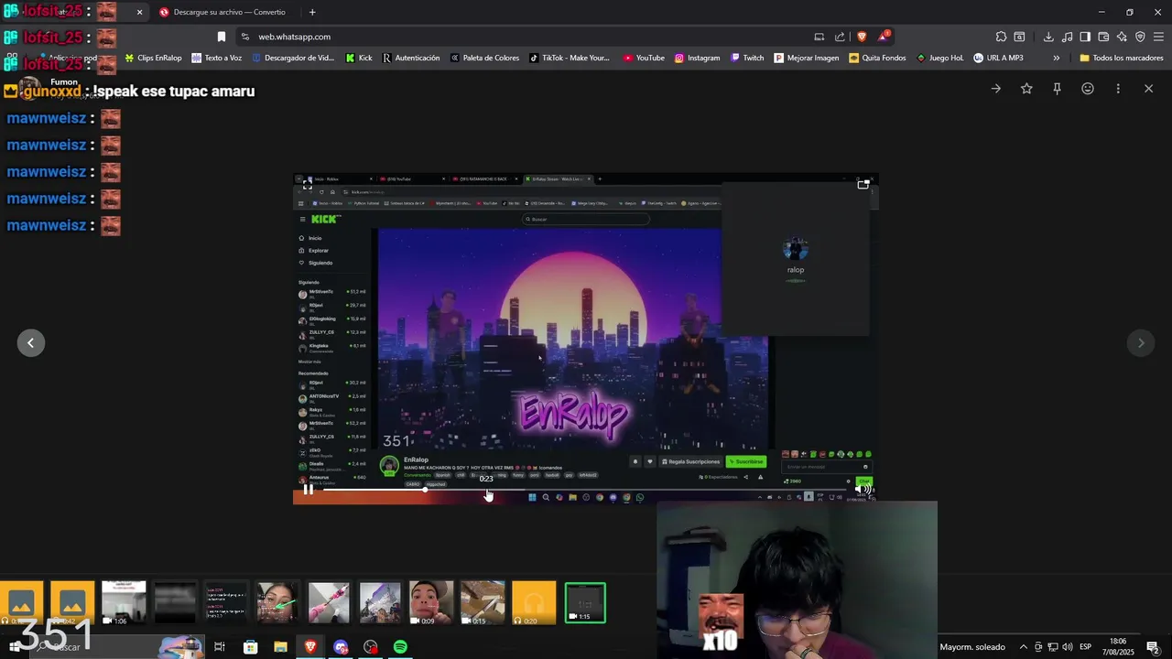Select the 0:20 audio thumbnail
The image size is (1172, 659).
coord(534,602)
